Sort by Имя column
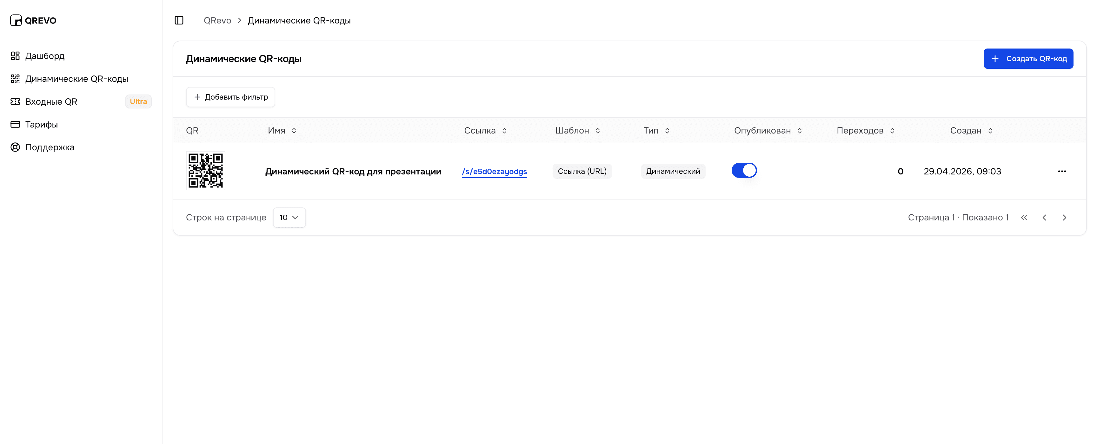Image resolution: width=1097 pixels, height=444 pixels. pyautogui.click(x=282, y=131)
